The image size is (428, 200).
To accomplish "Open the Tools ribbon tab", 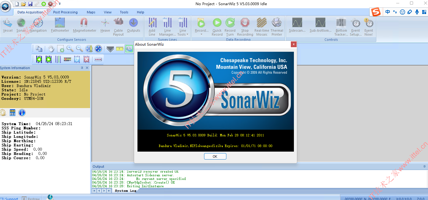I will coord(124,12).
